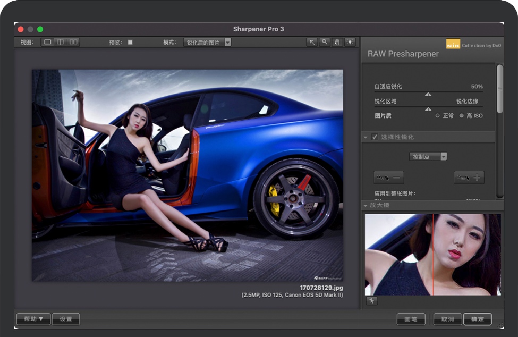Uncheck the 选择性锐化 checkbox
This screenshot has width=518, height=337.
375,137
